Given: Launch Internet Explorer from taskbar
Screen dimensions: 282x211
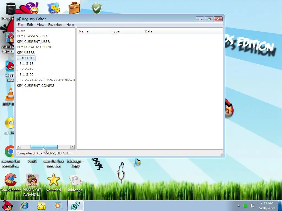Looking at the screenshot, I should click(x=25, y=206).
